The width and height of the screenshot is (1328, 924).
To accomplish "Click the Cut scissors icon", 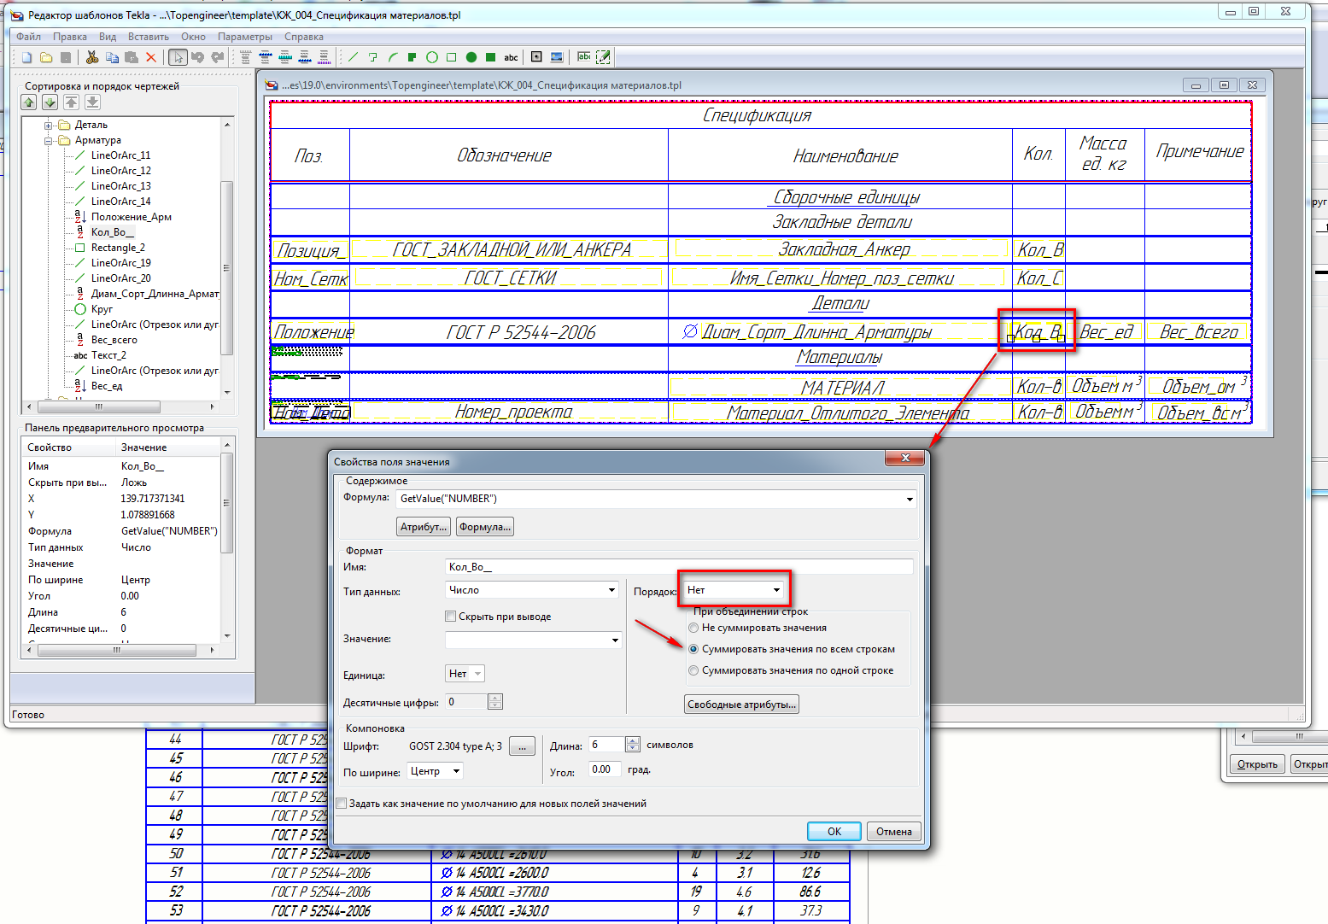I will coord(91,57).
